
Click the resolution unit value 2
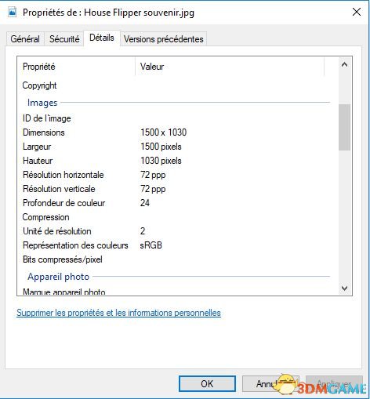pos(143,231)
